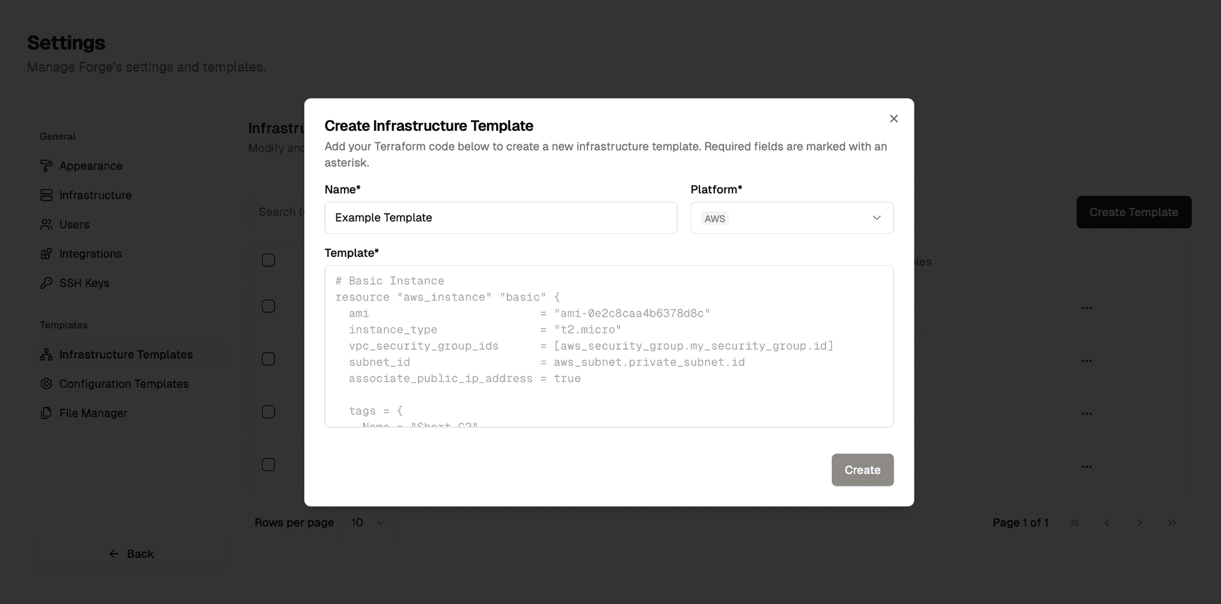The width and height of the screenshot is (1221, 604).
Task: Toggle the select-all checkbox in the table header
Action: coord(268,260)
